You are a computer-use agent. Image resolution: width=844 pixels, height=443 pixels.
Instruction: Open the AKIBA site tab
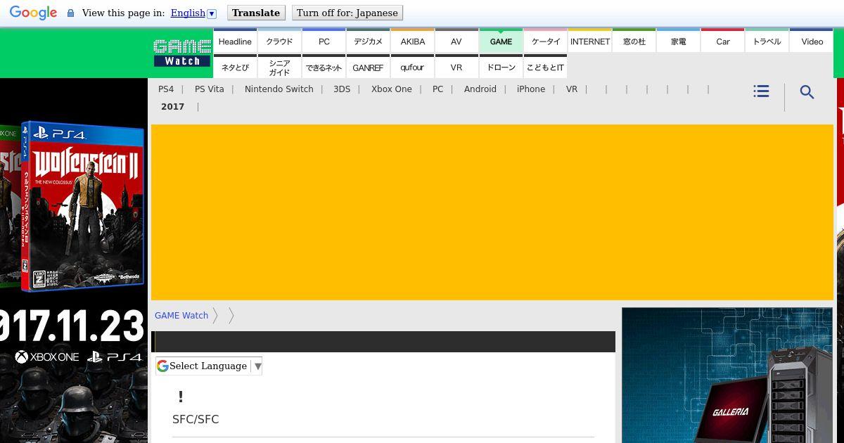tap(412, 41)
